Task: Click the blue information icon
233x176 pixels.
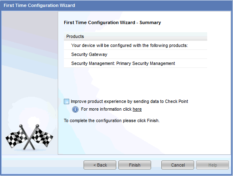Action: pyautogui.click(x=75, y=109)
